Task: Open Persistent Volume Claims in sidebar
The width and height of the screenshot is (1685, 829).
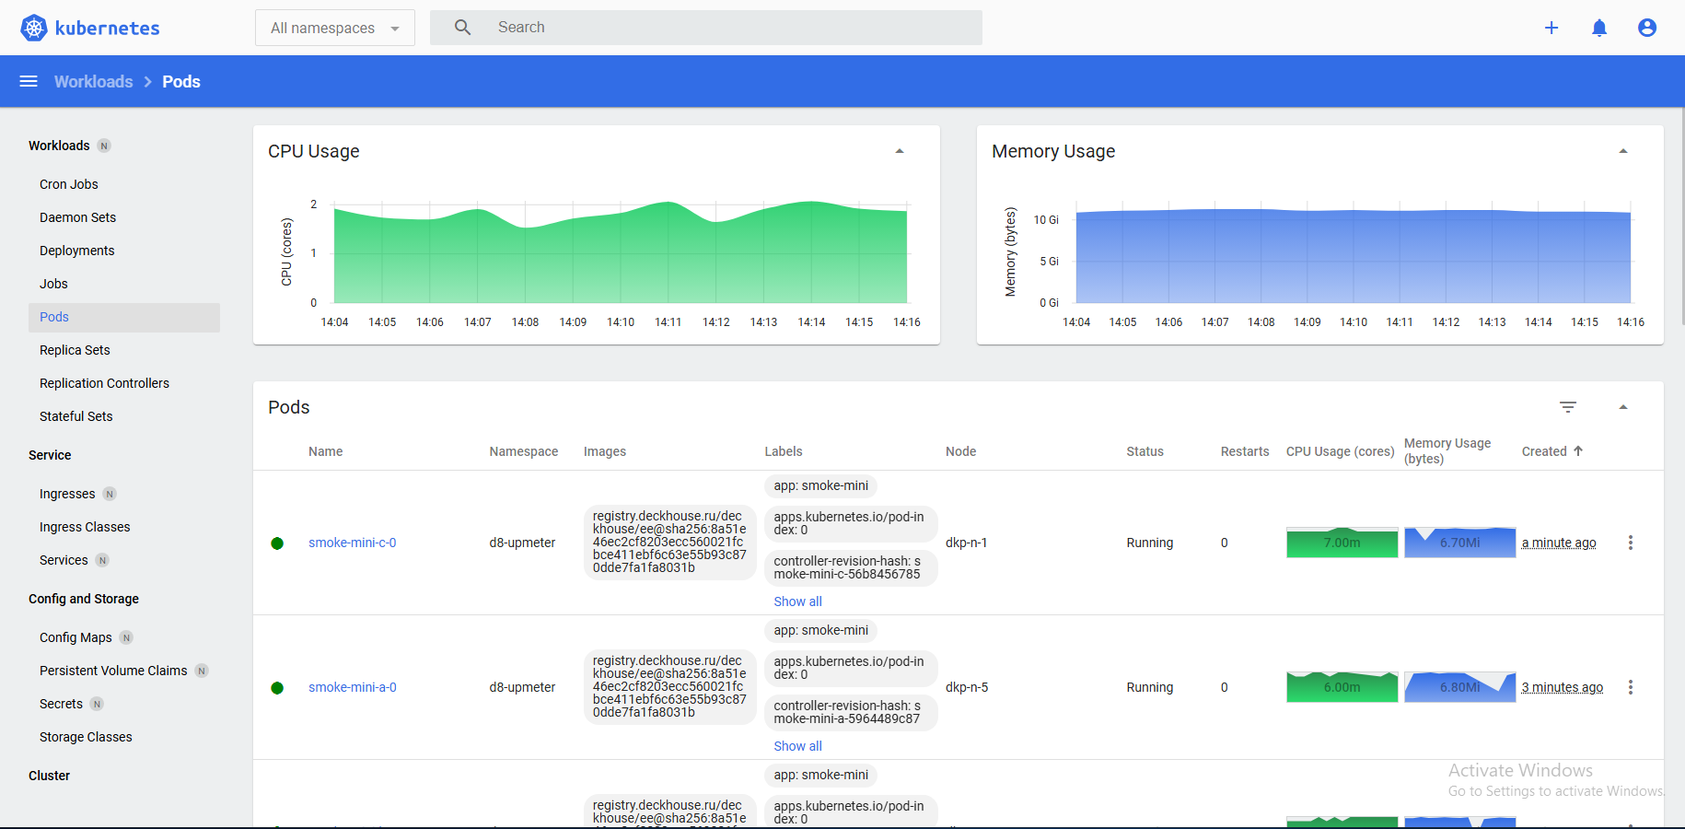Action: click(x=113, y=671)
